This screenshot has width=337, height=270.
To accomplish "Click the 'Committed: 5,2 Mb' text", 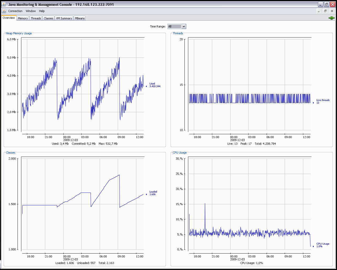I will coord(84,144).
